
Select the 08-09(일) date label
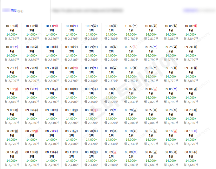click(x=111, y=152)
